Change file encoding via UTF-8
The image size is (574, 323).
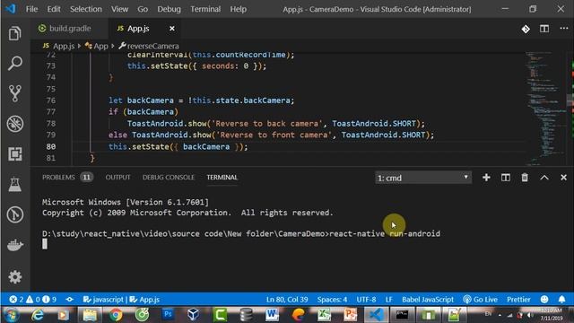pyautogui.click(x=366, y=300)
